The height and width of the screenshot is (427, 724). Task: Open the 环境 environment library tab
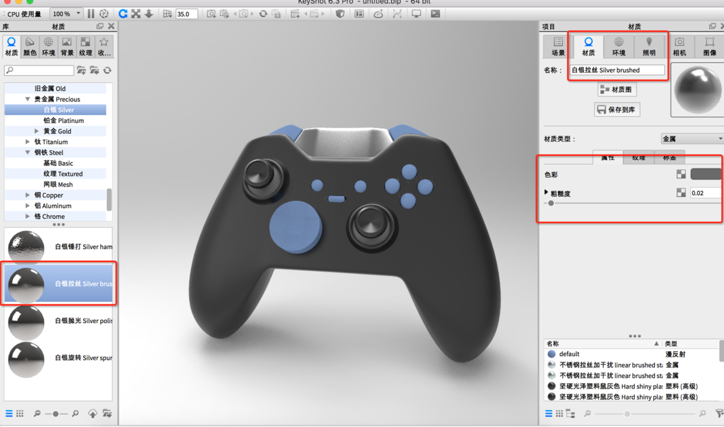pos(48,47)
